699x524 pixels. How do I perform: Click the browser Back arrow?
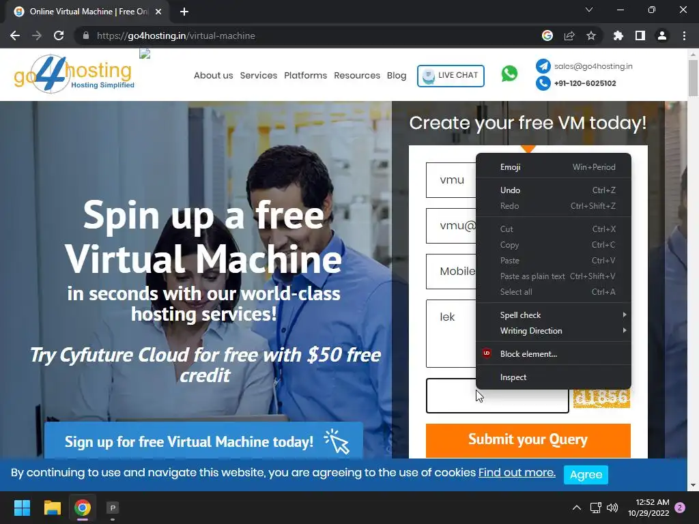tap(15, 35)
